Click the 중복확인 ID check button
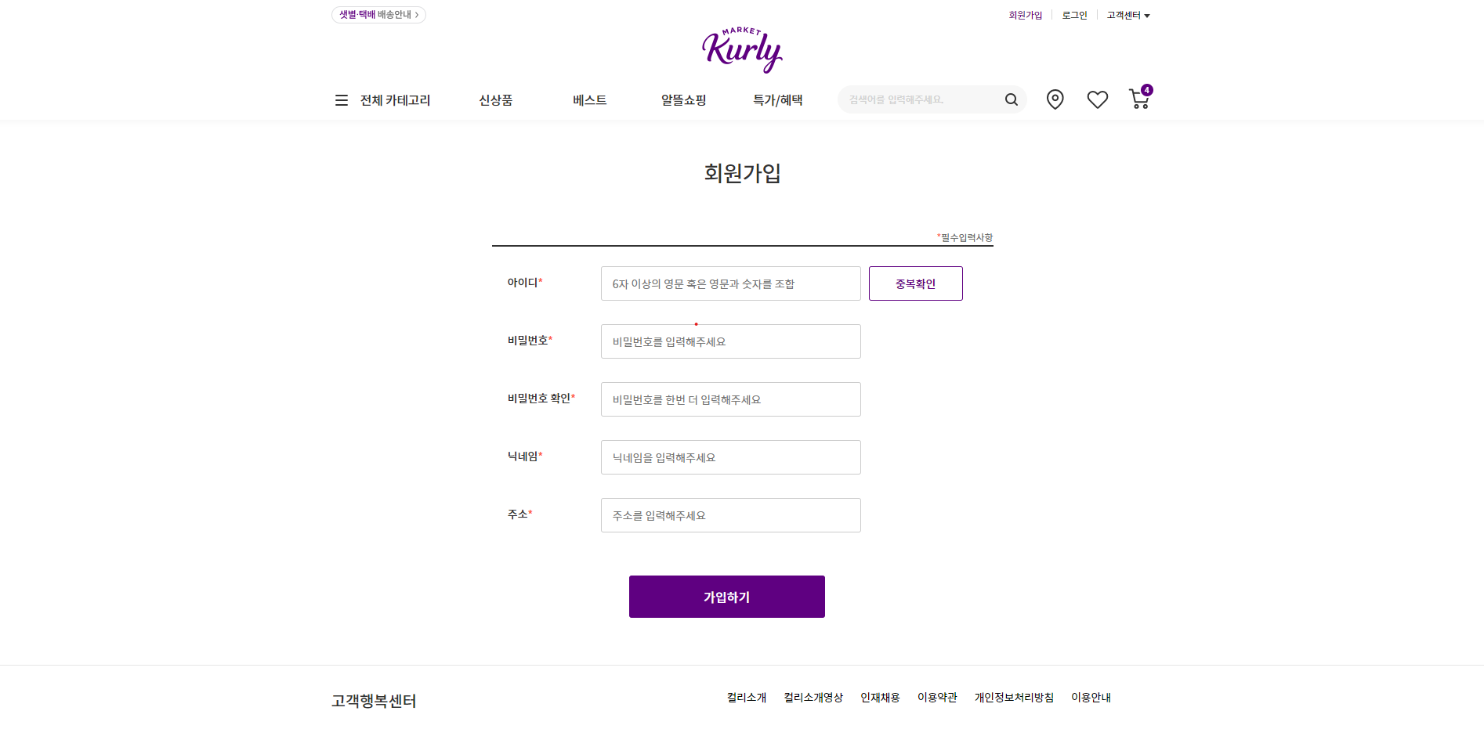Screen dimensions: 1484x729 point(915,283)
